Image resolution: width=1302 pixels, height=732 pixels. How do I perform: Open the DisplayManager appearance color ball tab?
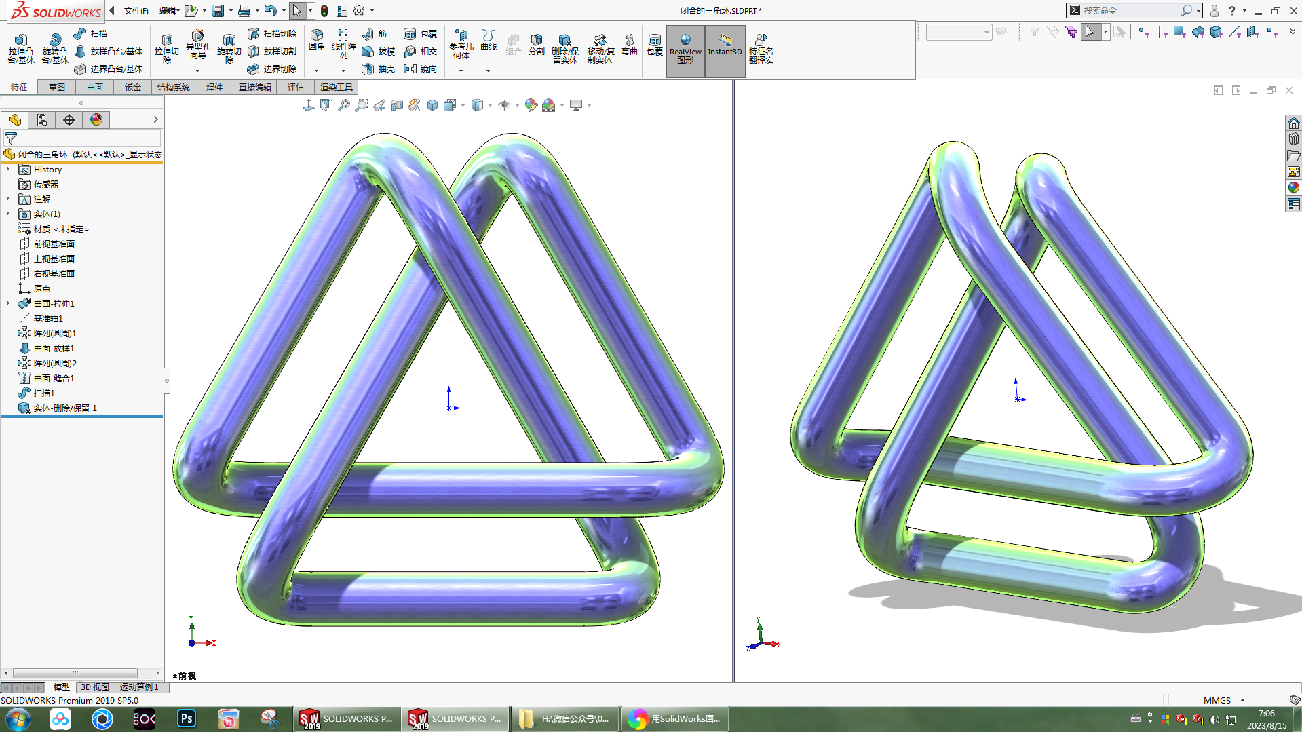tap(96, 119)
